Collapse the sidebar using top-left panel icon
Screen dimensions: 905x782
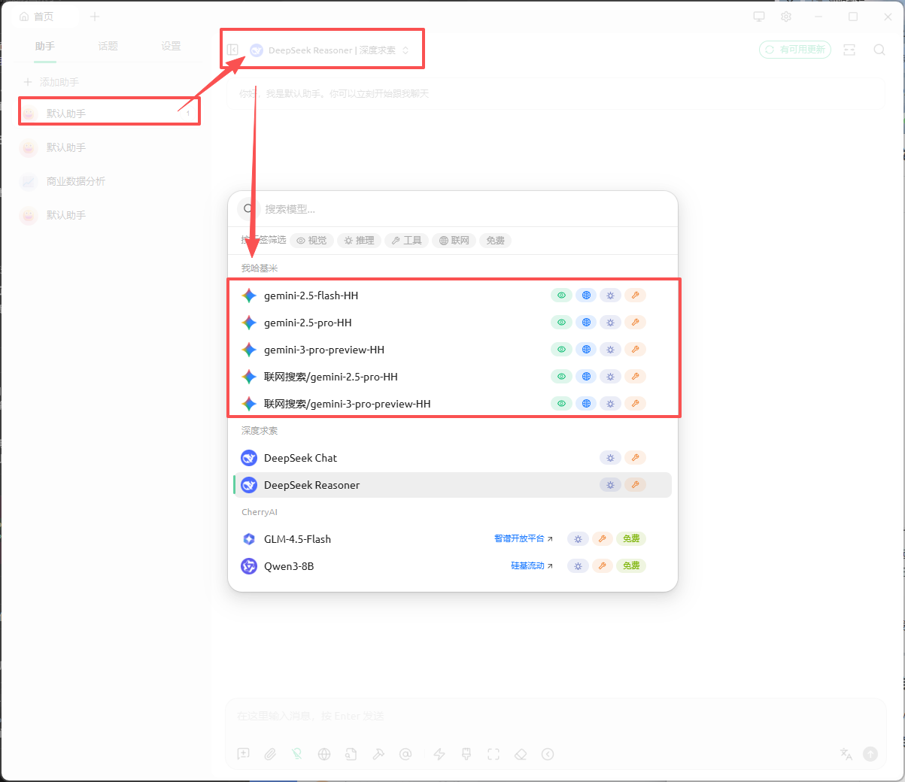[x=233, y=50]
